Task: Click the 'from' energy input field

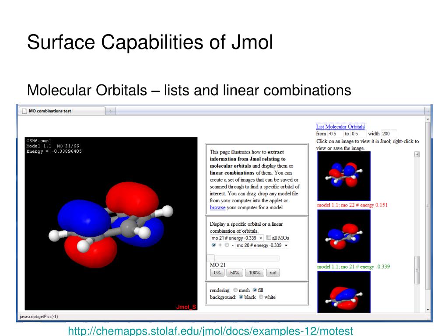Action: point(335,134)
